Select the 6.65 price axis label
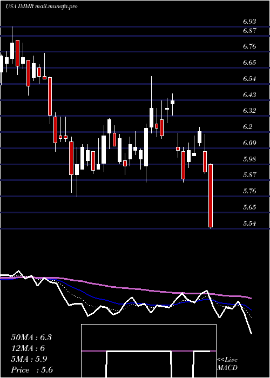270x378 pixels. pyautogui.click(x=249, y=63)
